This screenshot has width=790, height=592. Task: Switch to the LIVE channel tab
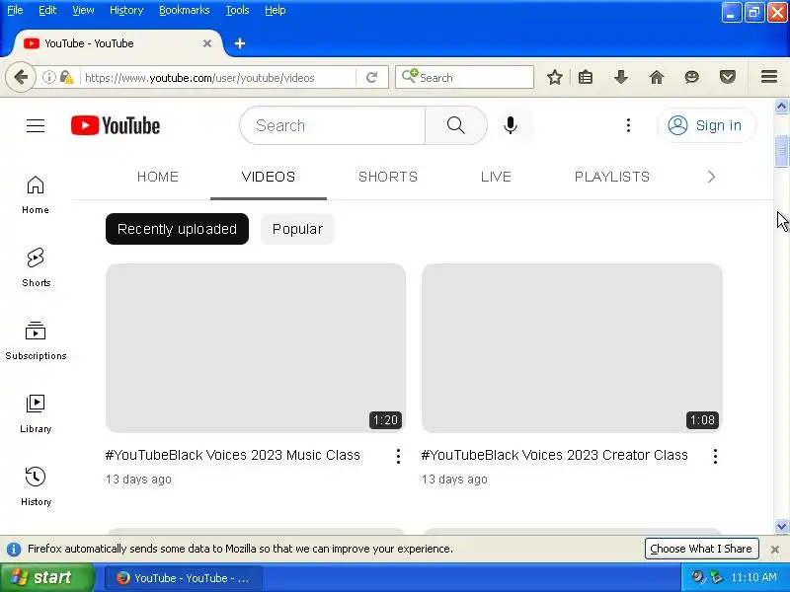coord(496,177)
